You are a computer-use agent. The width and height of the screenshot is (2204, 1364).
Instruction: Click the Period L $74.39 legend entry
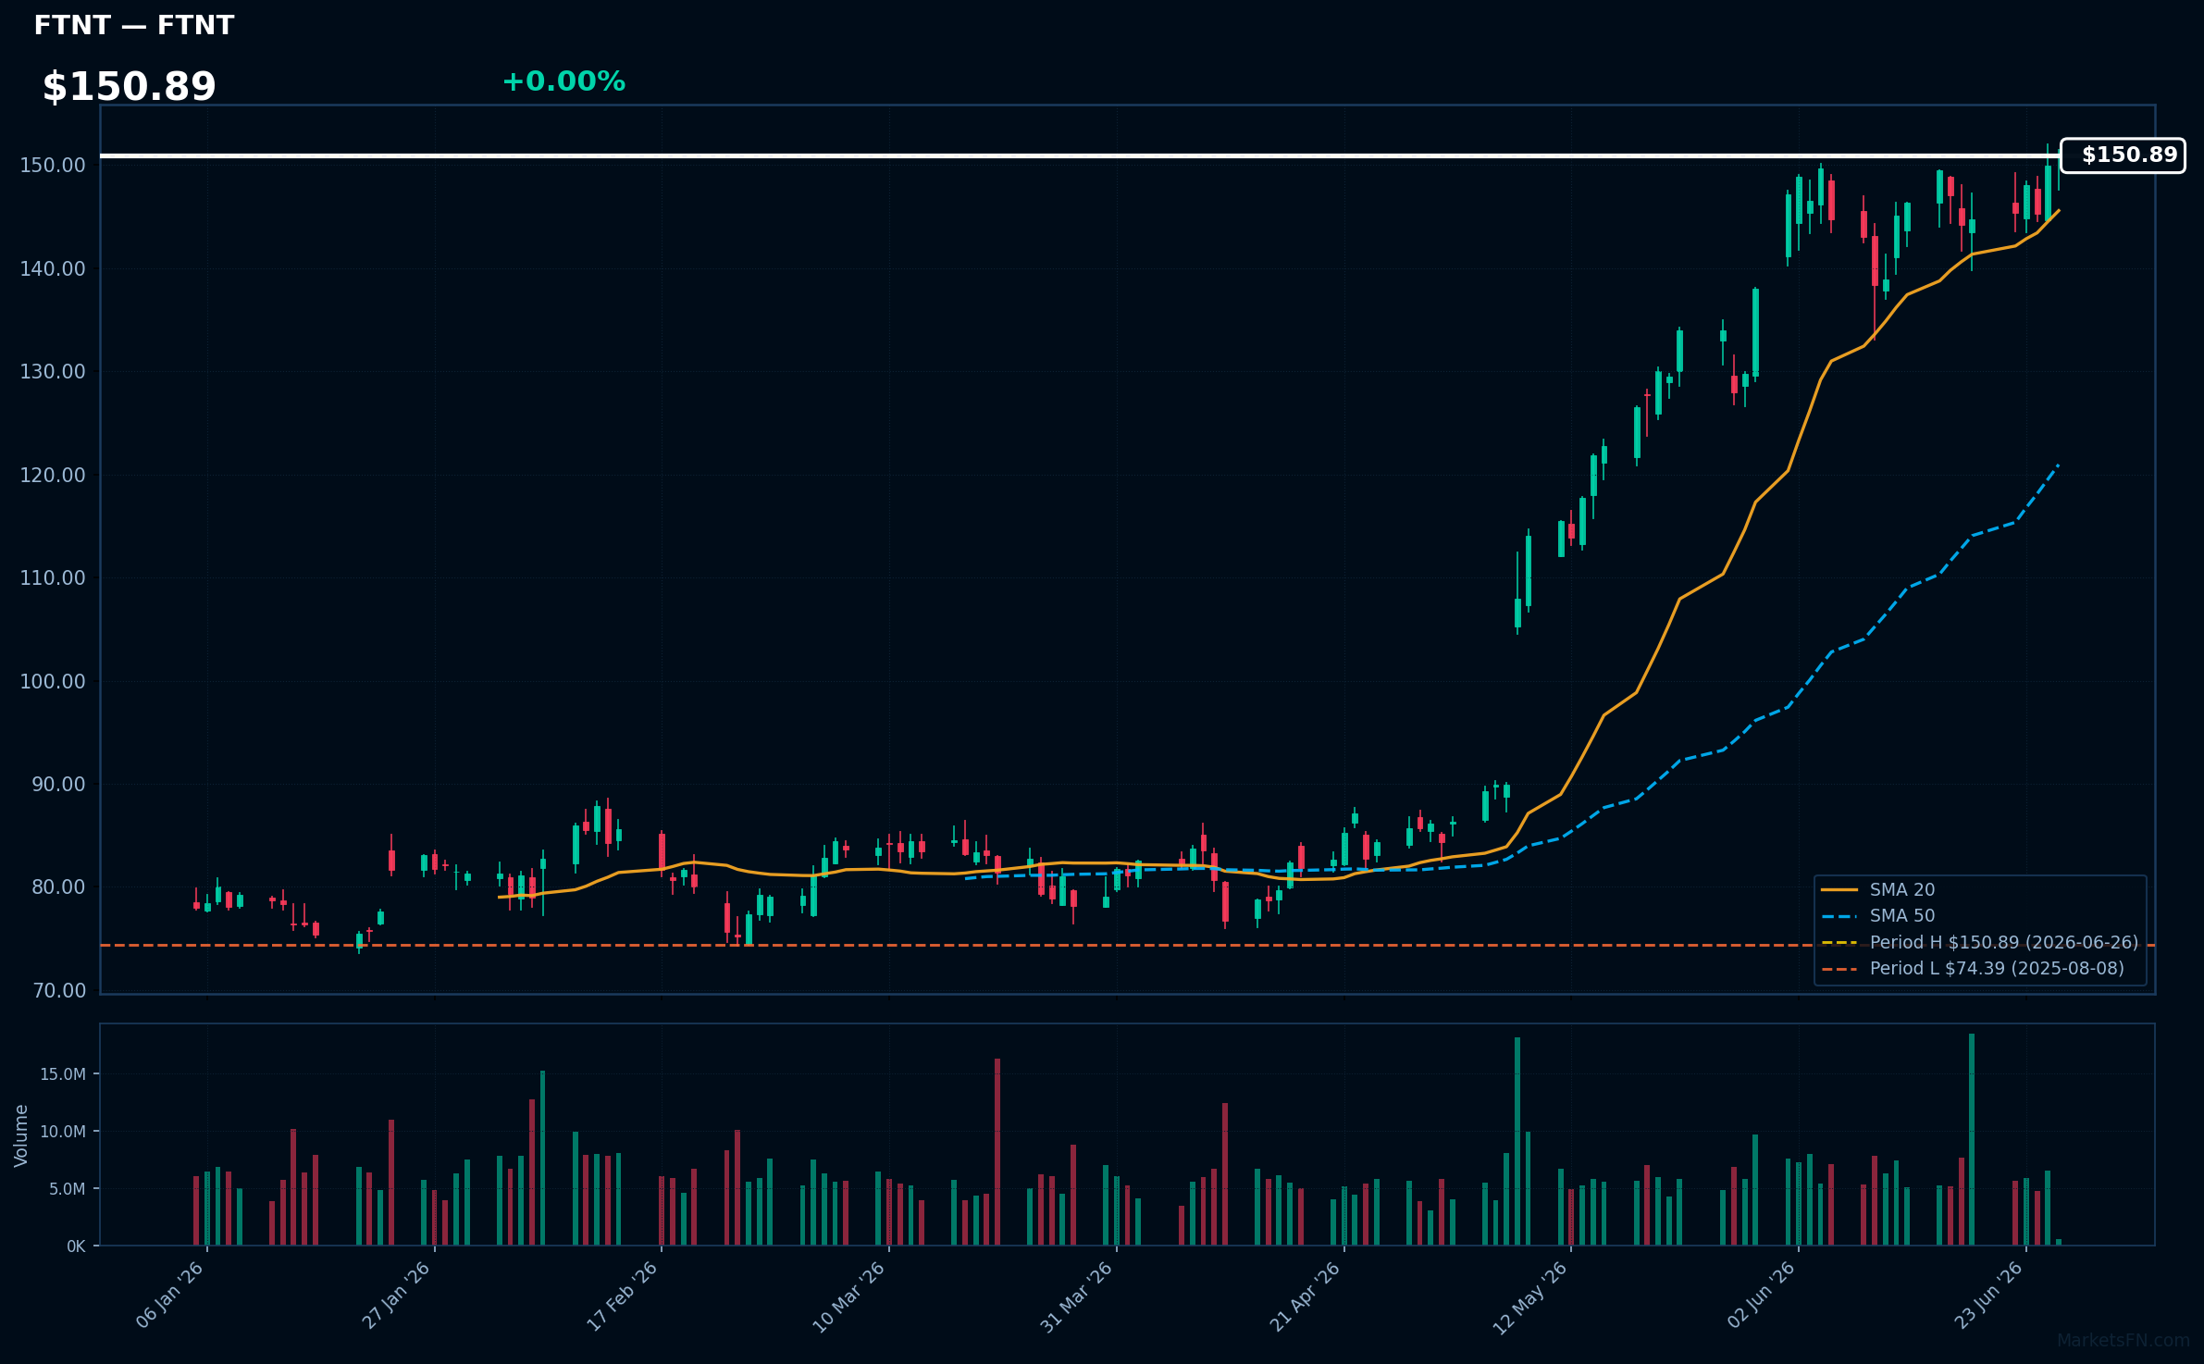click(x=1973, y=969)
